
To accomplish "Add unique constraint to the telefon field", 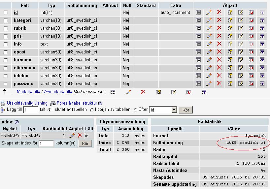I will point(251,76).
